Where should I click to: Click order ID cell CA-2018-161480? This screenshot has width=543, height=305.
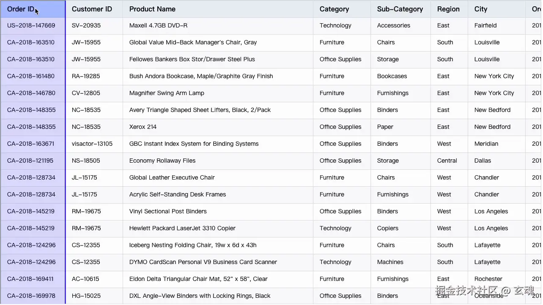[x=31, y=76]
